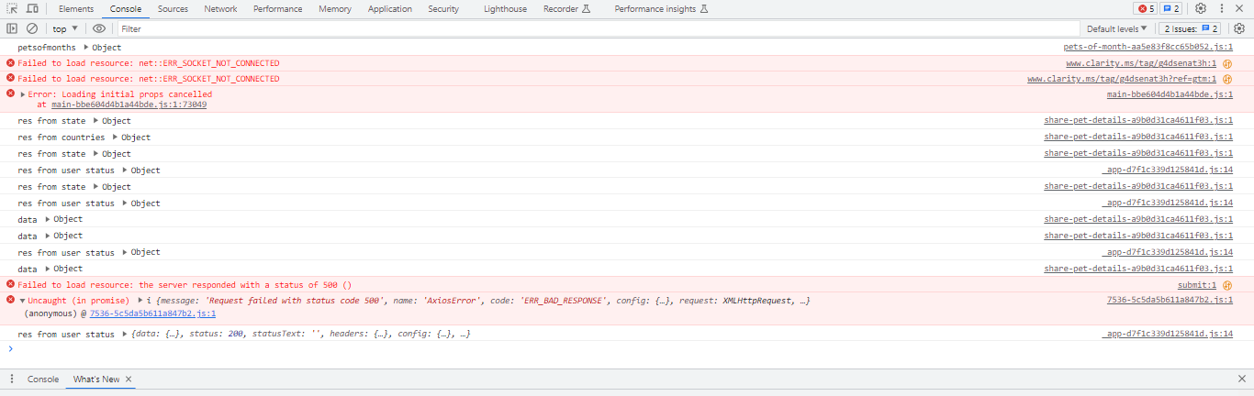Toggle the device toolbar icon
Image resolution: width=1254 pixels, height=396 pixels.
point(32,8)
